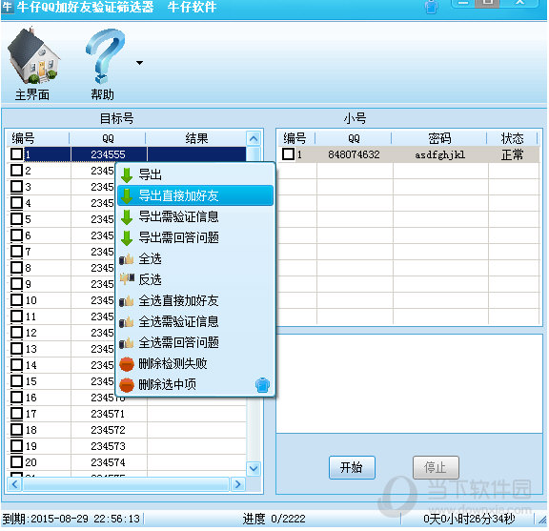
Task: Click the QQ cell 848074632
Action: [x=354, y=154]
